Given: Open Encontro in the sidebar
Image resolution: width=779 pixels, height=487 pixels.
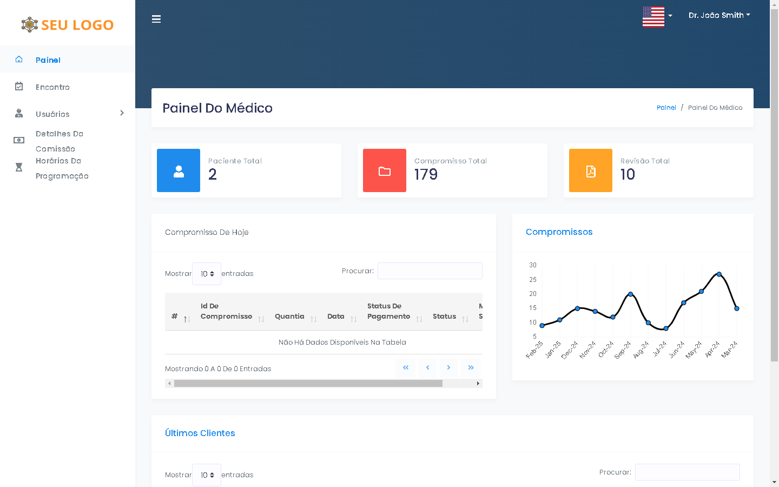Looking at the screenshot, I should (52, 87).
